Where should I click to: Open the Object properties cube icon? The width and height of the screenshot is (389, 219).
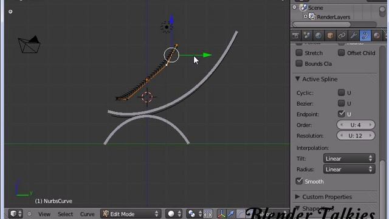(330, 35)
